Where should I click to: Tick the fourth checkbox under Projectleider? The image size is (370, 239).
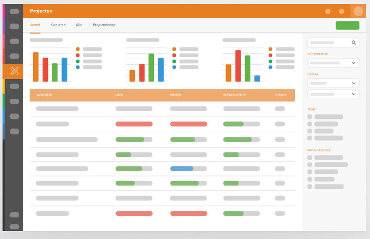tap(310, 179)
